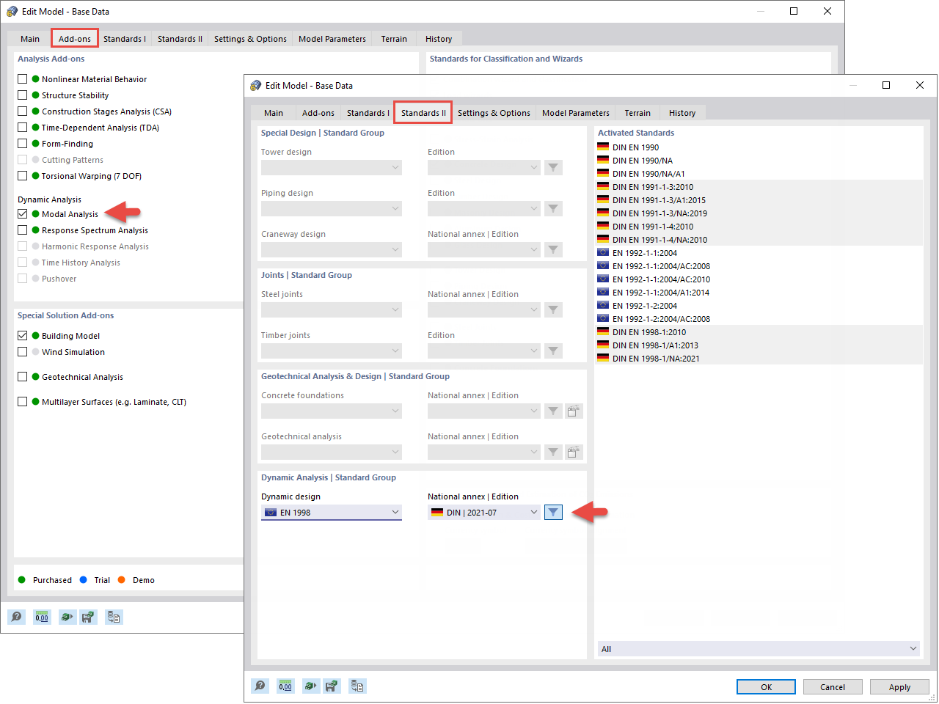
Task: Select DIN EN 1998-1/NA:2021 in Activated Standards
Action: 759,359
